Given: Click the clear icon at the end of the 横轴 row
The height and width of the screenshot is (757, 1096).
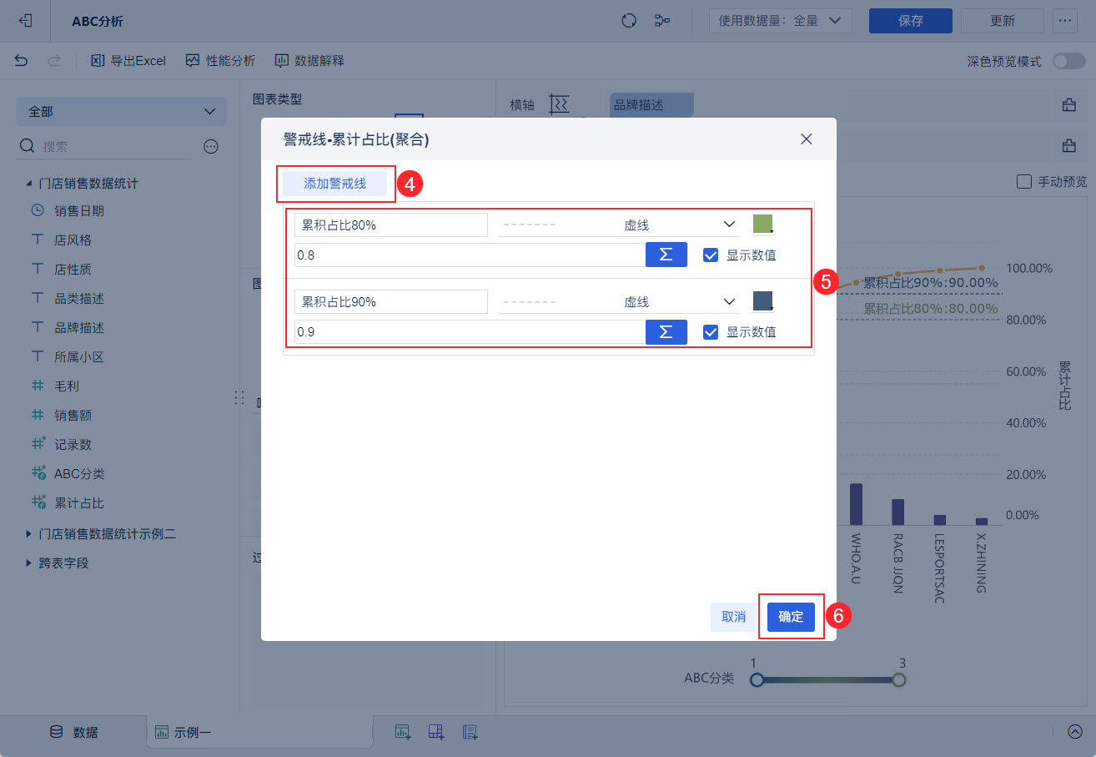Looking at the screenshot, I should (x=1068, y=105).
